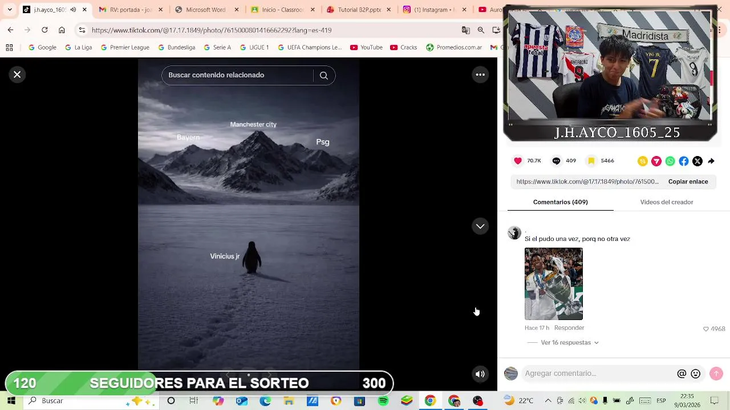The width and height of the screenshot is (730, 410).
Task: Open the browser home page
Action: 62,30
